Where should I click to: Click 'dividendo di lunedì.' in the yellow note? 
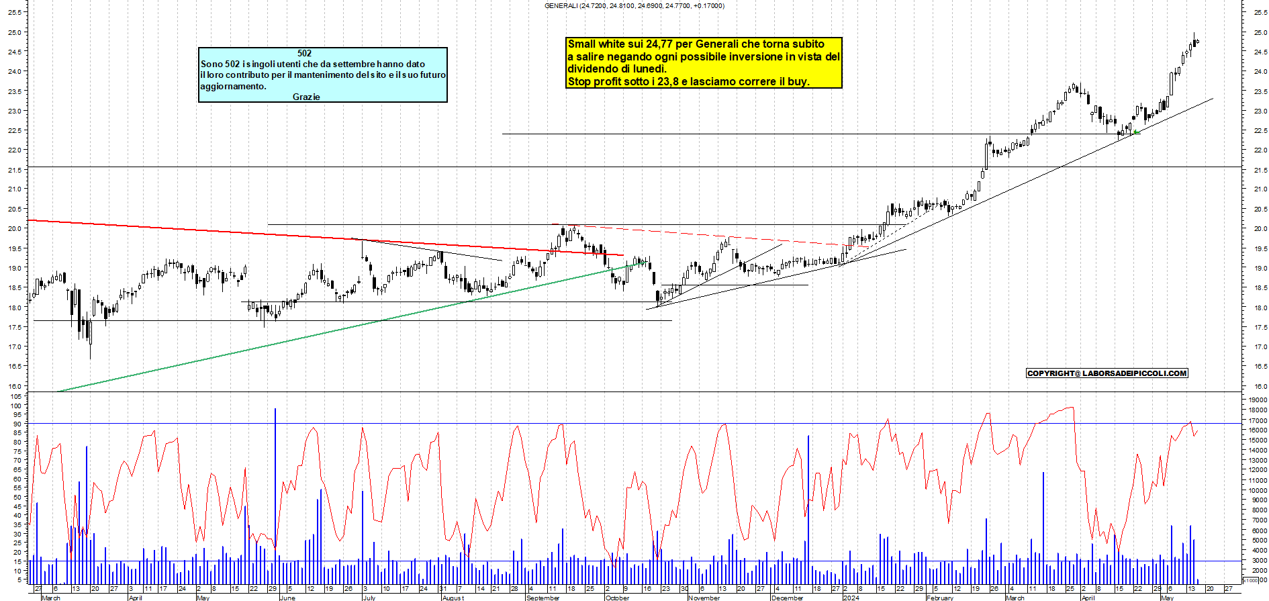click(x=617, y=69)
